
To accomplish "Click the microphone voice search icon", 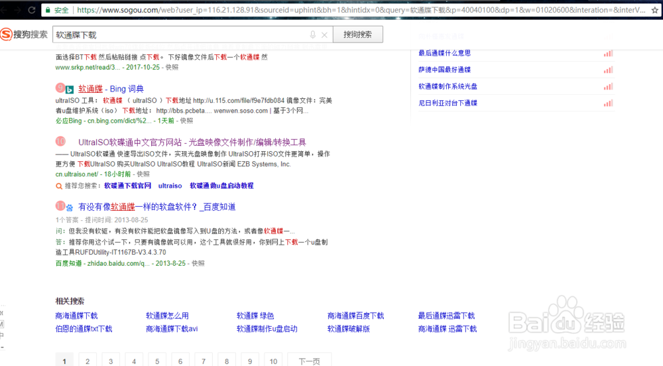I will (312, 34).
